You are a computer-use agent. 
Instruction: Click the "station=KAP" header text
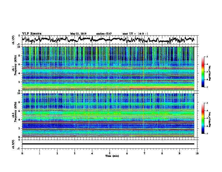(x=104, y=34)
